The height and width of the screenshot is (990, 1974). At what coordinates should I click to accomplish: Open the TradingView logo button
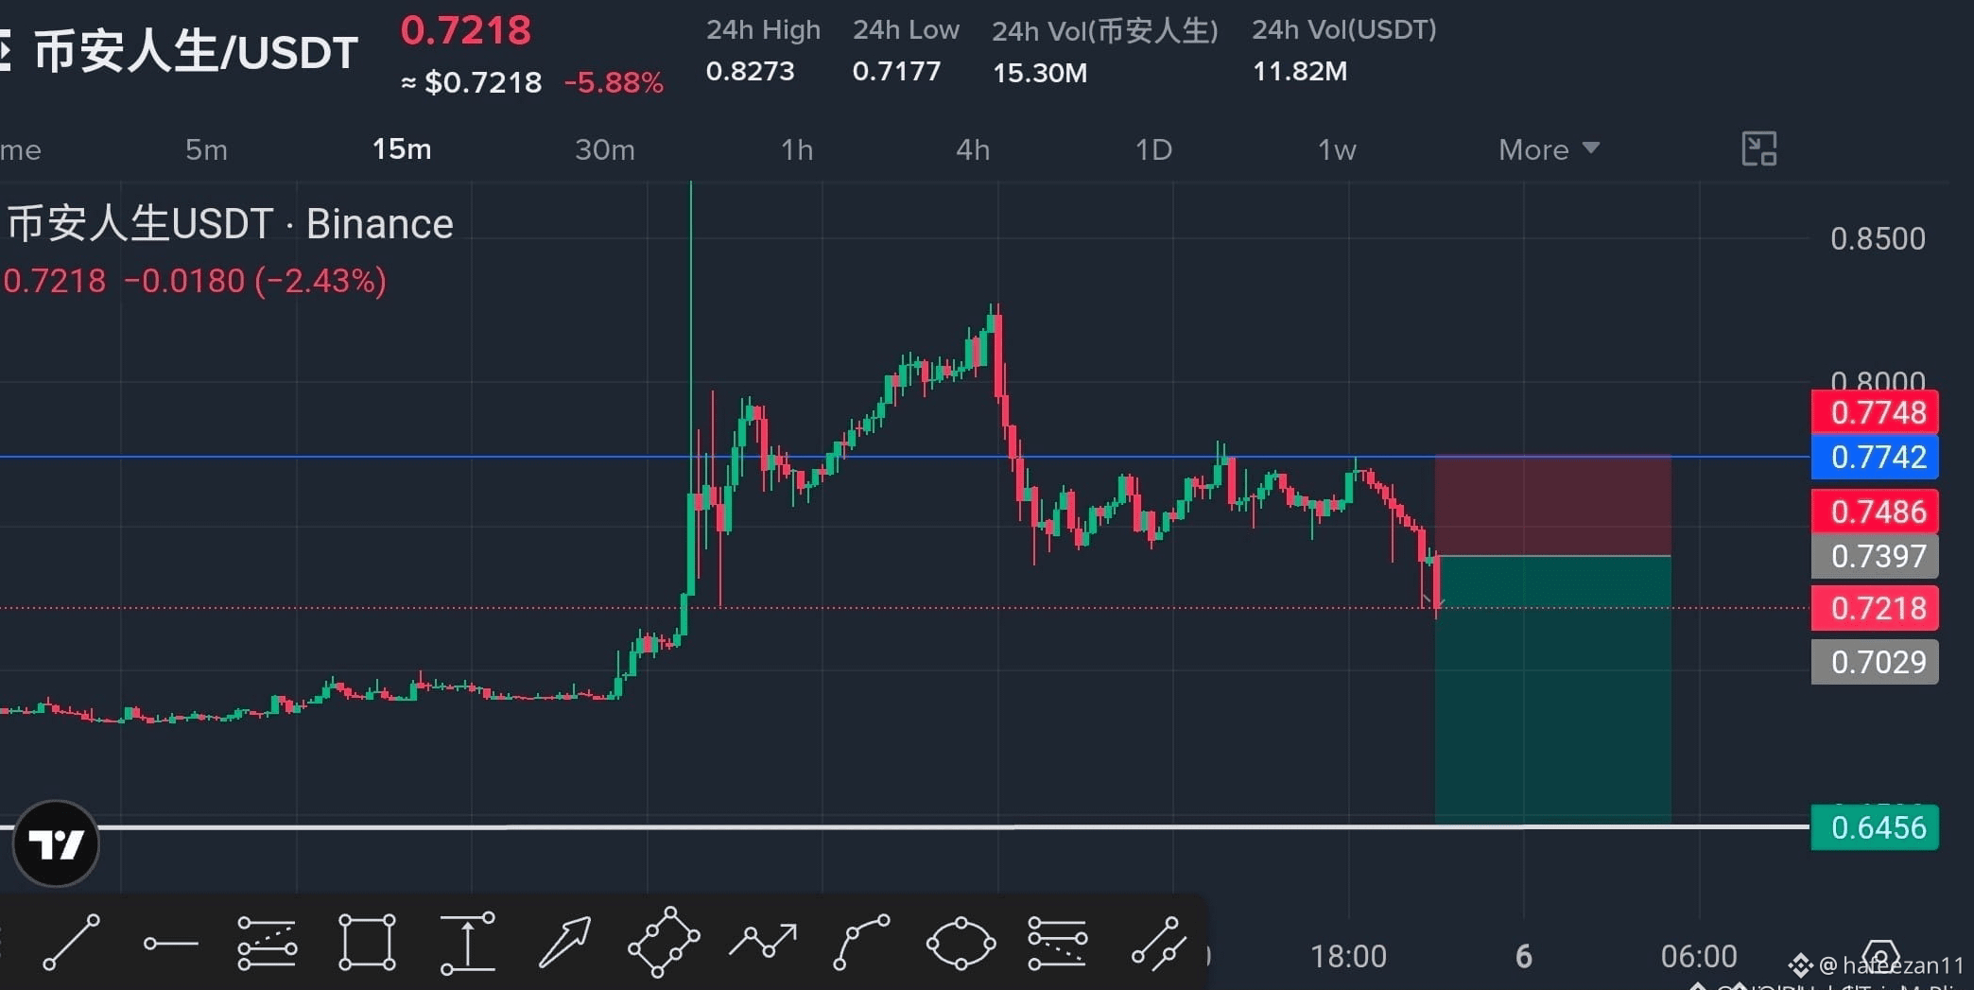[x=57, y=842]
